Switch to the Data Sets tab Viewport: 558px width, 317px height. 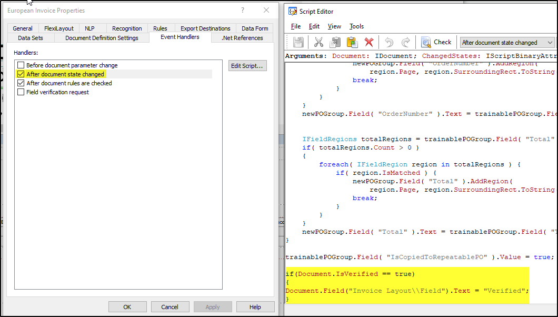(x=31, y=38)
